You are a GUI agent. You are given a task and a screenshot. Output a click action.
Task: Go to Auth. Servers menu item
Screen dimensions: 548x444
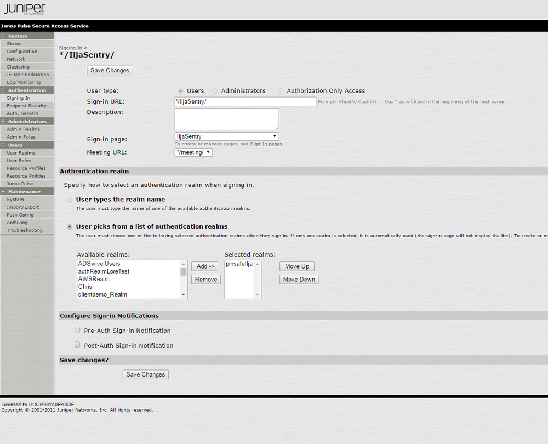tap(22, 113)
